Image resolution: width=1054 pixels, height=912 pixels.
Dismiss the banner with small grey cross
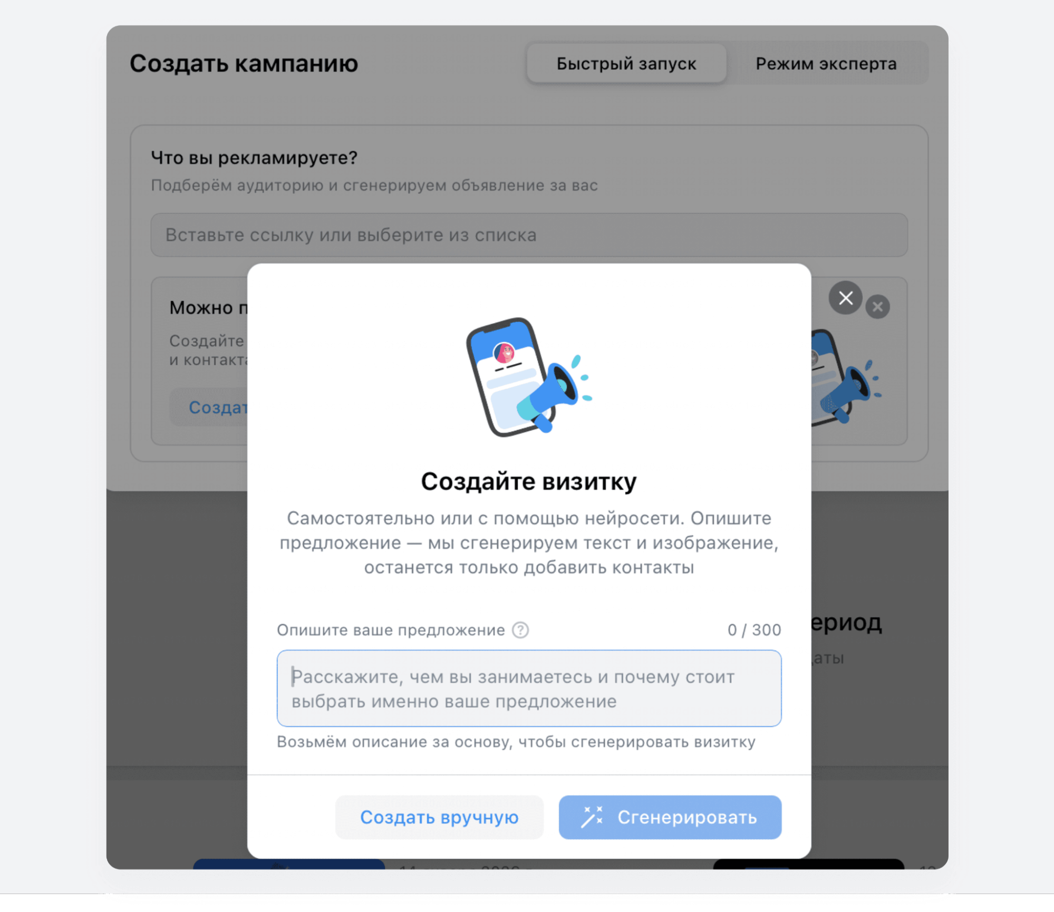tap(877, 307)
